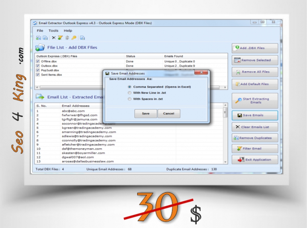Screen dimensions: 307x228
Task: Click the blue folder File List icon
Action: [40, 47]
